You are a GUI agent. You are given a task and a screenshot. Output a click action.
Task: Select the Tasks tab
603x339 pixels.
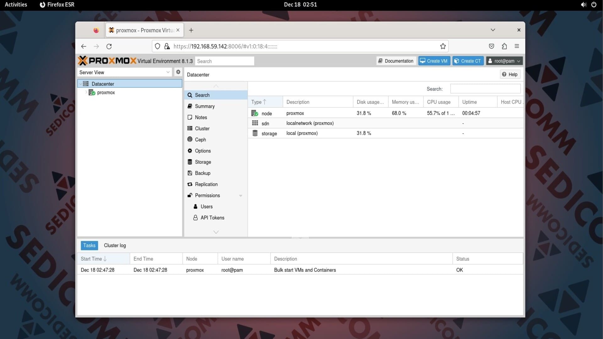pos(89,245)
